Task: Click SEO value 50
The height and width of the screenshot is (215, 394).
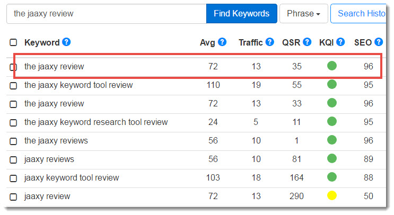Action: 369,196
